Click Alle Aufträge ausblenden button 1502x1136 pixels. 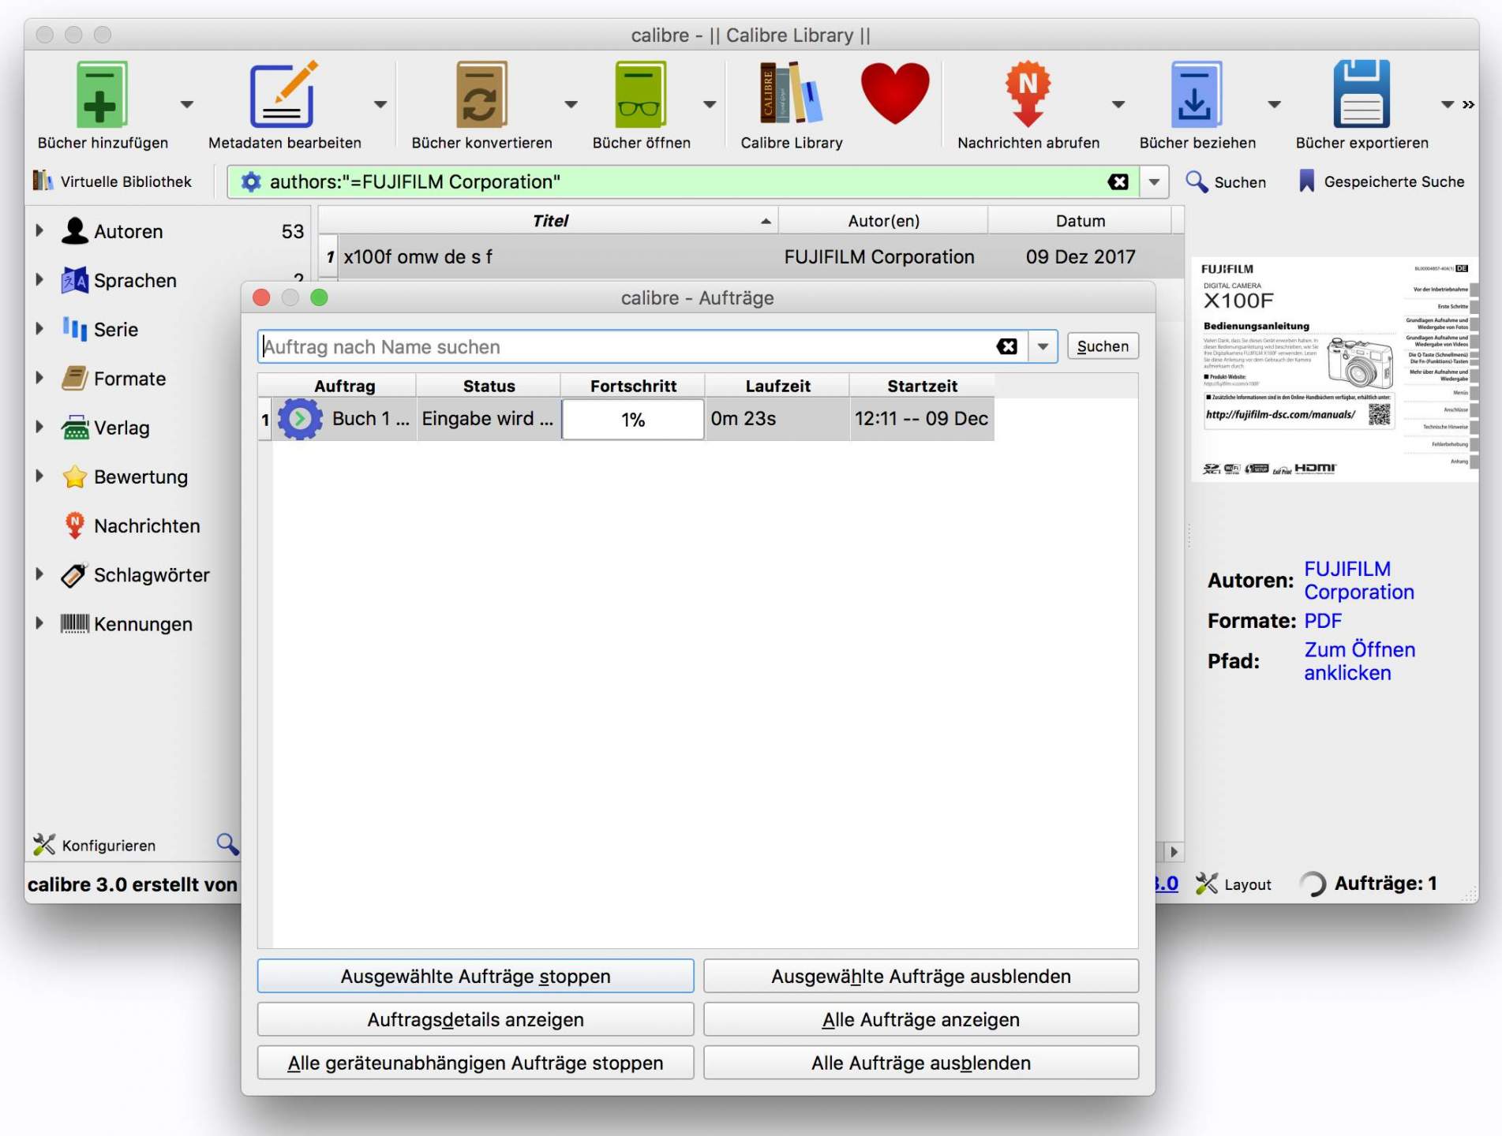920,1063
